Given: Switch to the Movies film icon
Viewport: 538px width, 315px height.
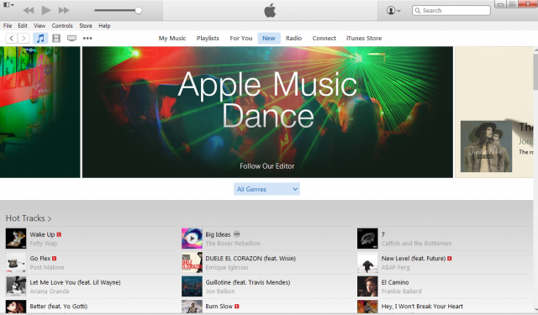Looking at the screenshot, I should click(56, 38).
